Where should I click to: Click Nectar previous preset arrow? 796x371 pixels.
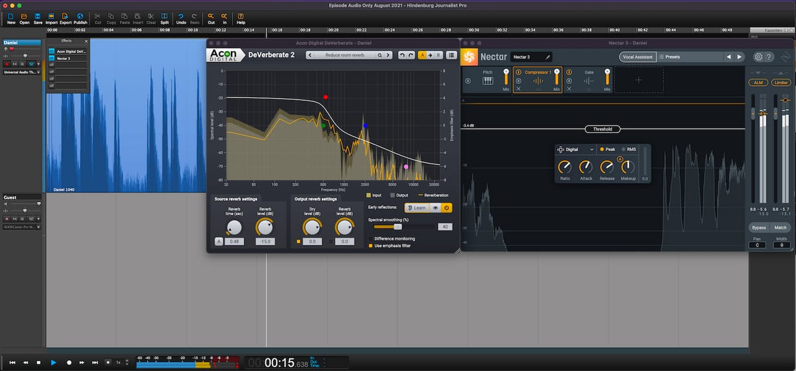728,57
